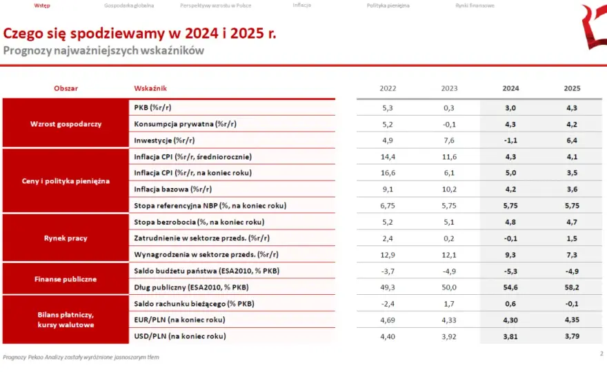Select the Wzrost gospodarczy area cell
This screenshot has height=372, width=607.
pyautogui.click(x=66, y=123)
